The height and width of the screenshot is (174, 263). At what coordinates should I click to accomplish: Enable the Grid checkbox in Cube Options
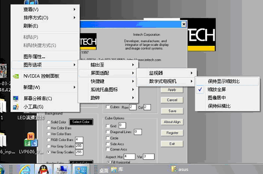point(108,126)
